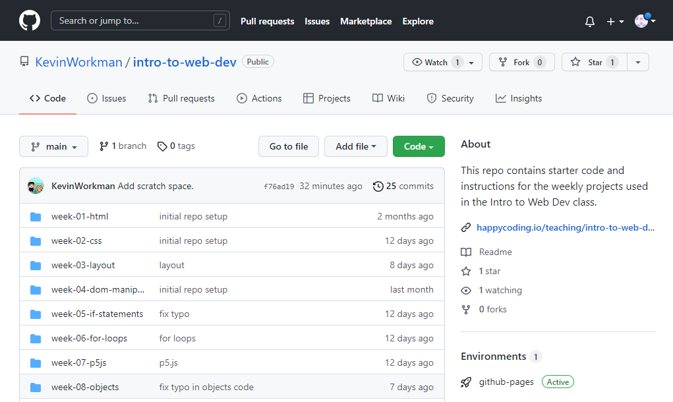Open intro-to-web-dev repository link
The width and height of the screenshot is (673, 402).
pyautogui.click(x=185, y=62)
